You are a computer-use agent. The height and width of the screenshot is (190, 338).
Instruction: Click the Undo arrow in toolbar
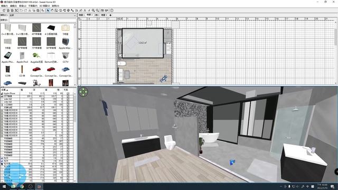(21, 11)
